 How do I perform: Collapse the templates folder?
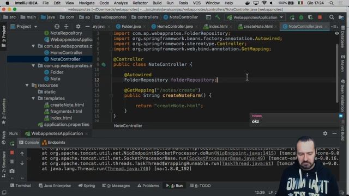coord(33,98)
